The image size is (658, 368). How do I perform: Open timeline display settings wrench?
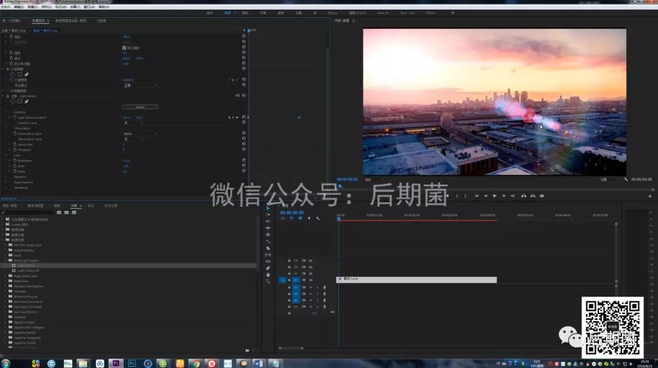(318, 218)
